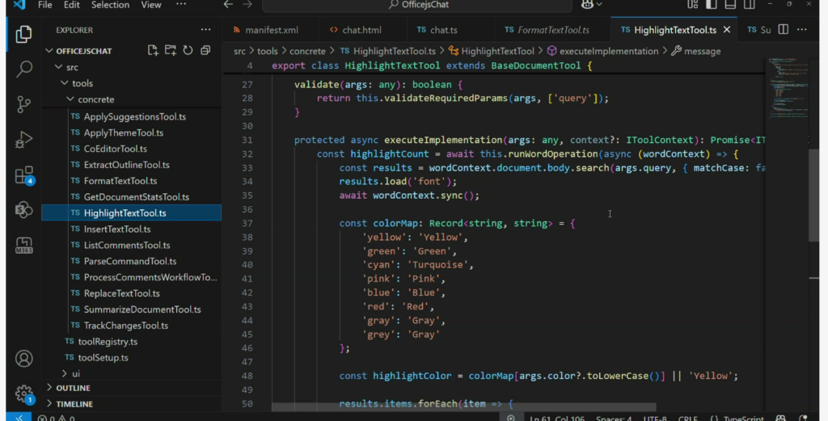Open ReplaceTextTool.ts in the file tree
This screenshot has width=828, height=421.
click(x=121, y=293)
